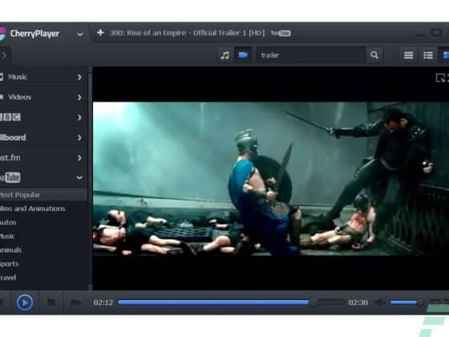Select Sports YouTube category
Viewport: 449px width, 337px height.
[x=10, y=264]
